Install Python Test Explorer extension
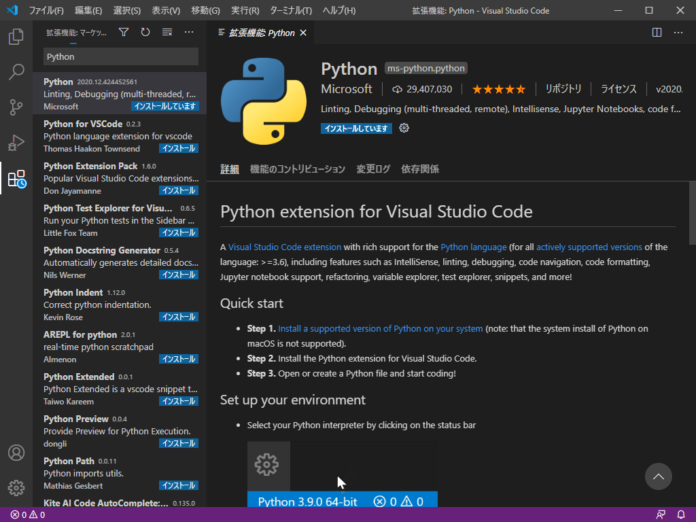696x522 pixels. pos(179,232)
